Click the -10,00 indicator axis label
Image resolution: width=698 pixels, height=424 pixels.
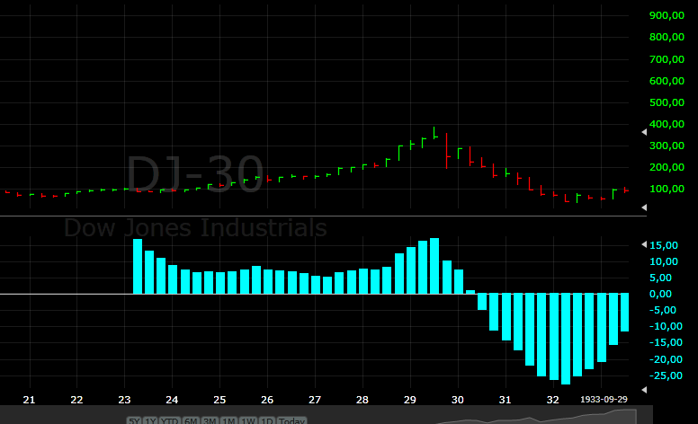pyautogui.click(x=666, y=326)
